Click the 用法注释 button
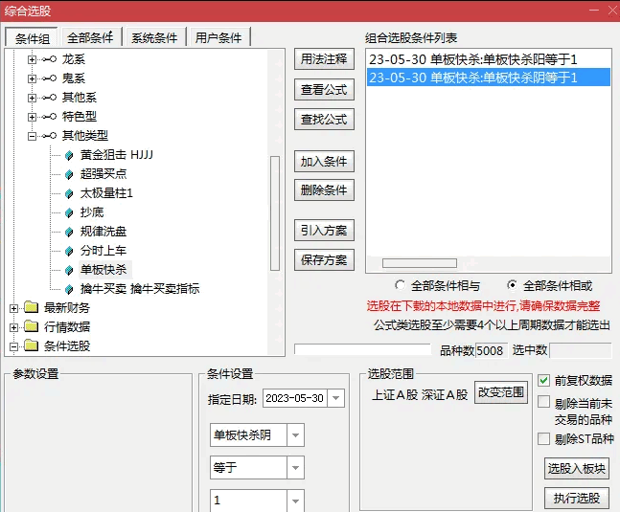620x512 pixels. [324, 59]
